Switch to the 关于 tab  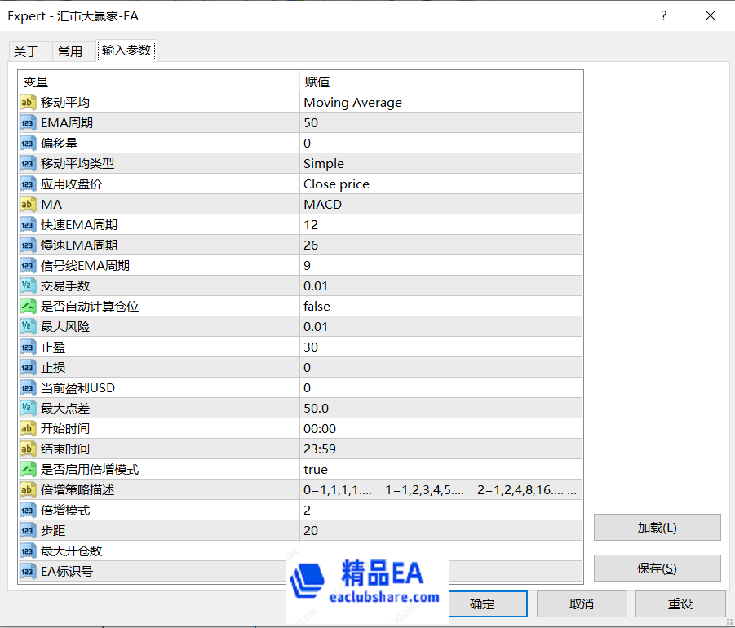(26, 51)
